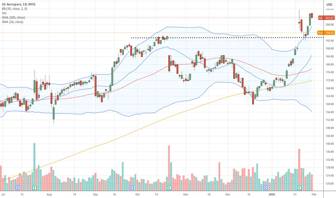Click the 200.00 level on the price scale
The width and height of the screenshot is (336, 198).
(x=330, y=24)
